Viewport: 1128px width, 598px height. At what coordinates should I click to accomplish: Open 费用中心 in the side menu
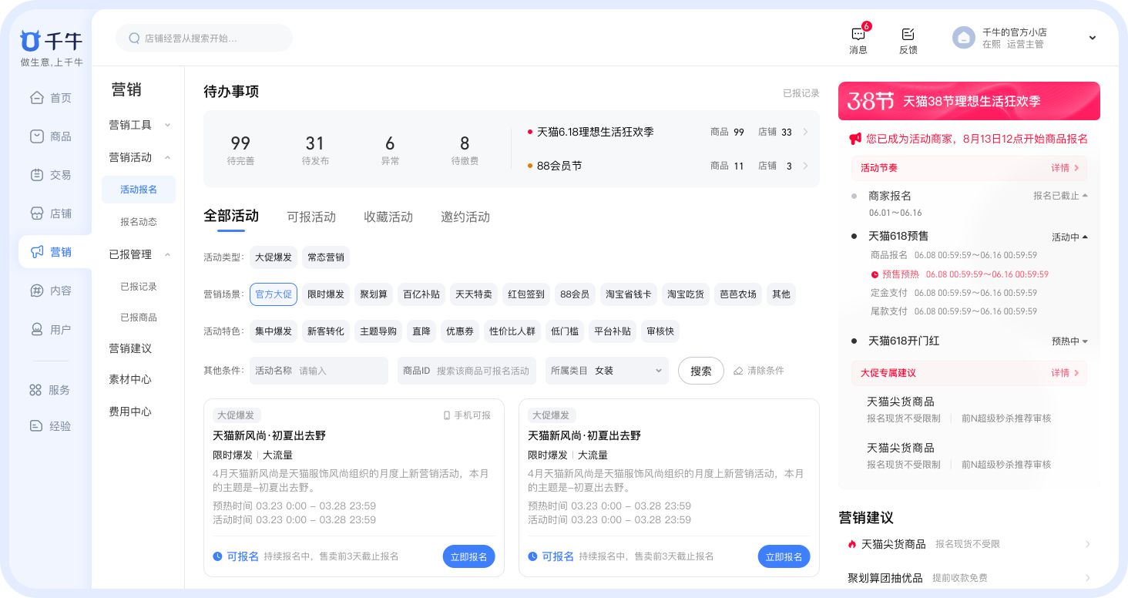pos(130,412)
